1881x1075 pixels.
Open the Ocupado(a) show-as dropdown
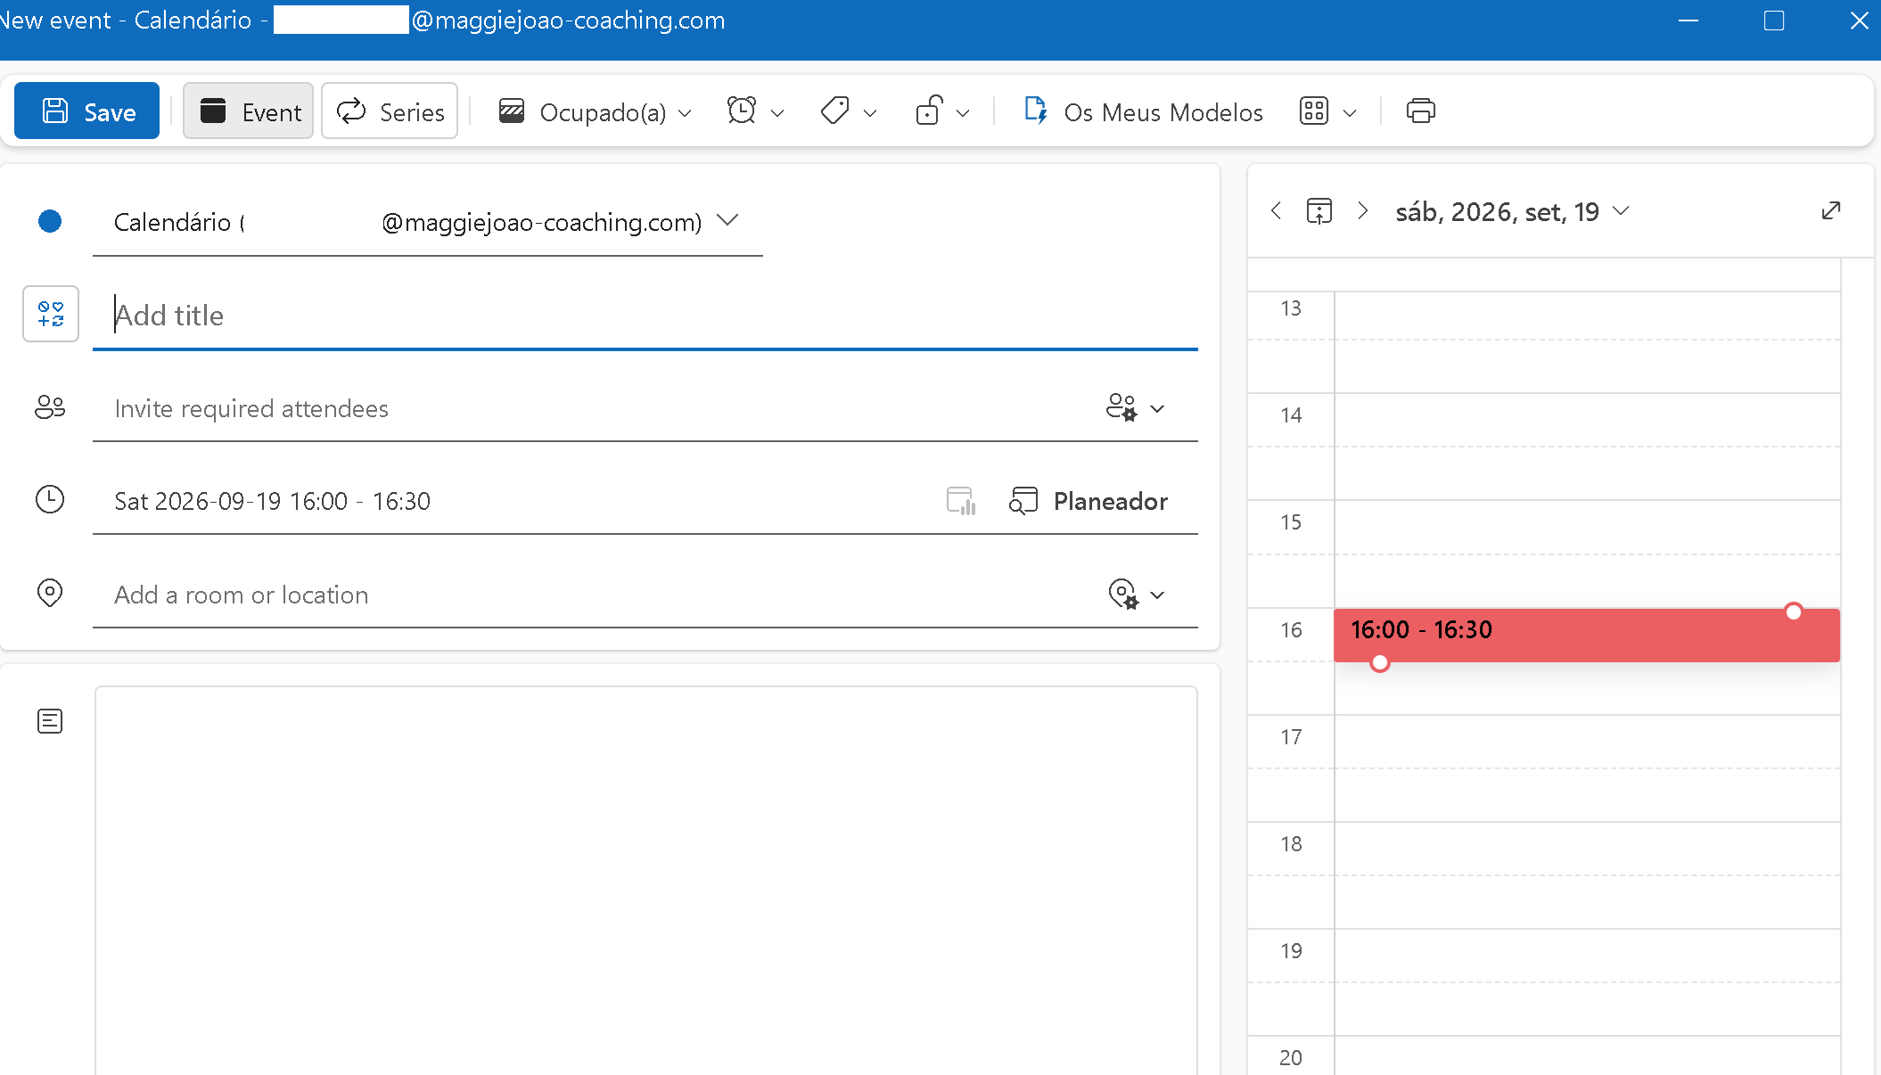595,112
